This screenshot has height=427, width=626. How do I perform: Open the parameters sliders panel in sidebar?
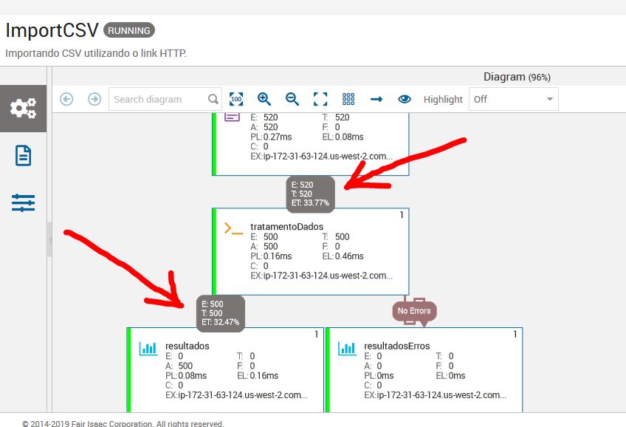pos(23,202)
